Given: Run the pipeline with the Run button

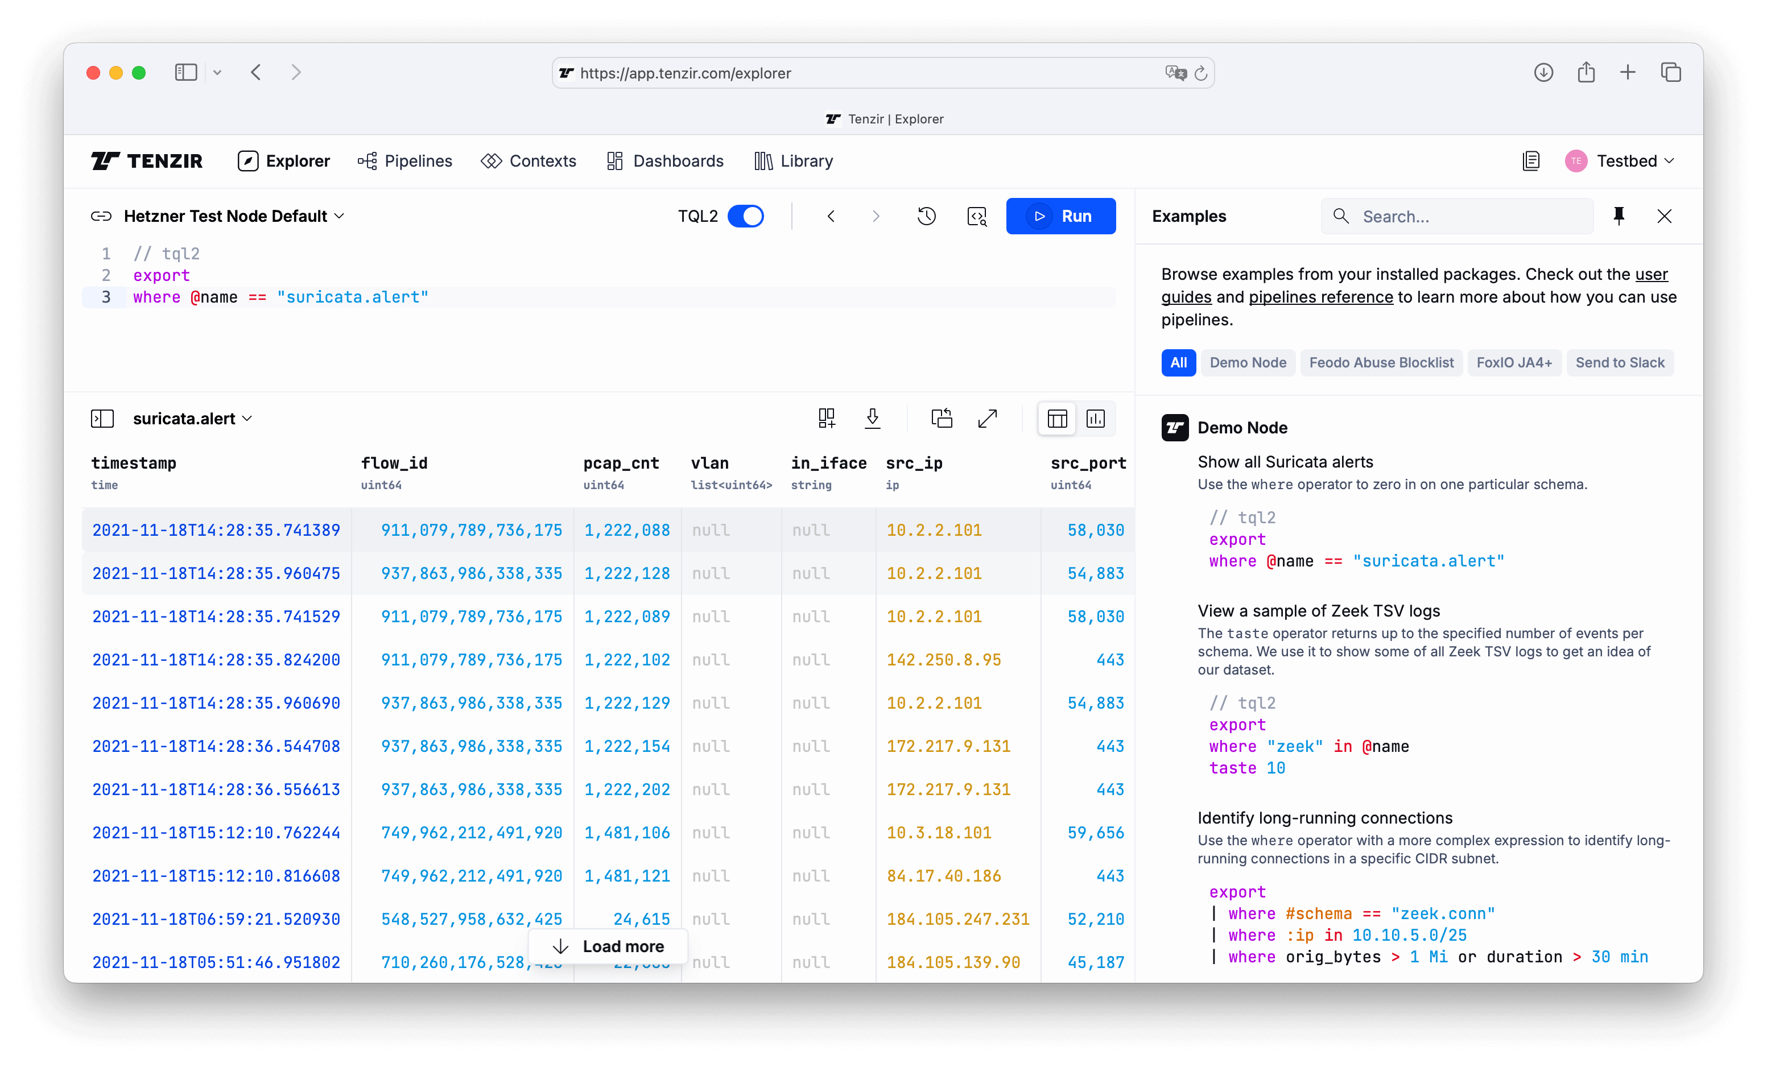Looking at the screenshot, I should tap(1060, 216).
